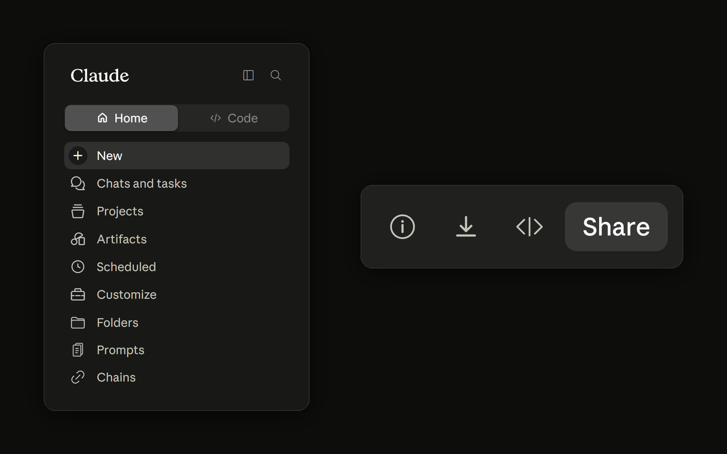Switch to the Code tab
The image size is (727, 454).
(x=233, y=118)
